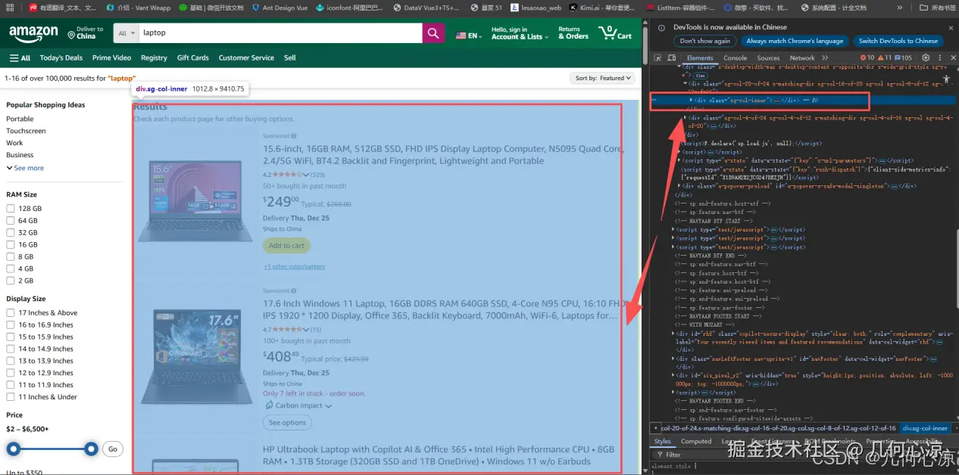Switch to the Sources tab
The image size is (959, 475).
coord(768,57)
